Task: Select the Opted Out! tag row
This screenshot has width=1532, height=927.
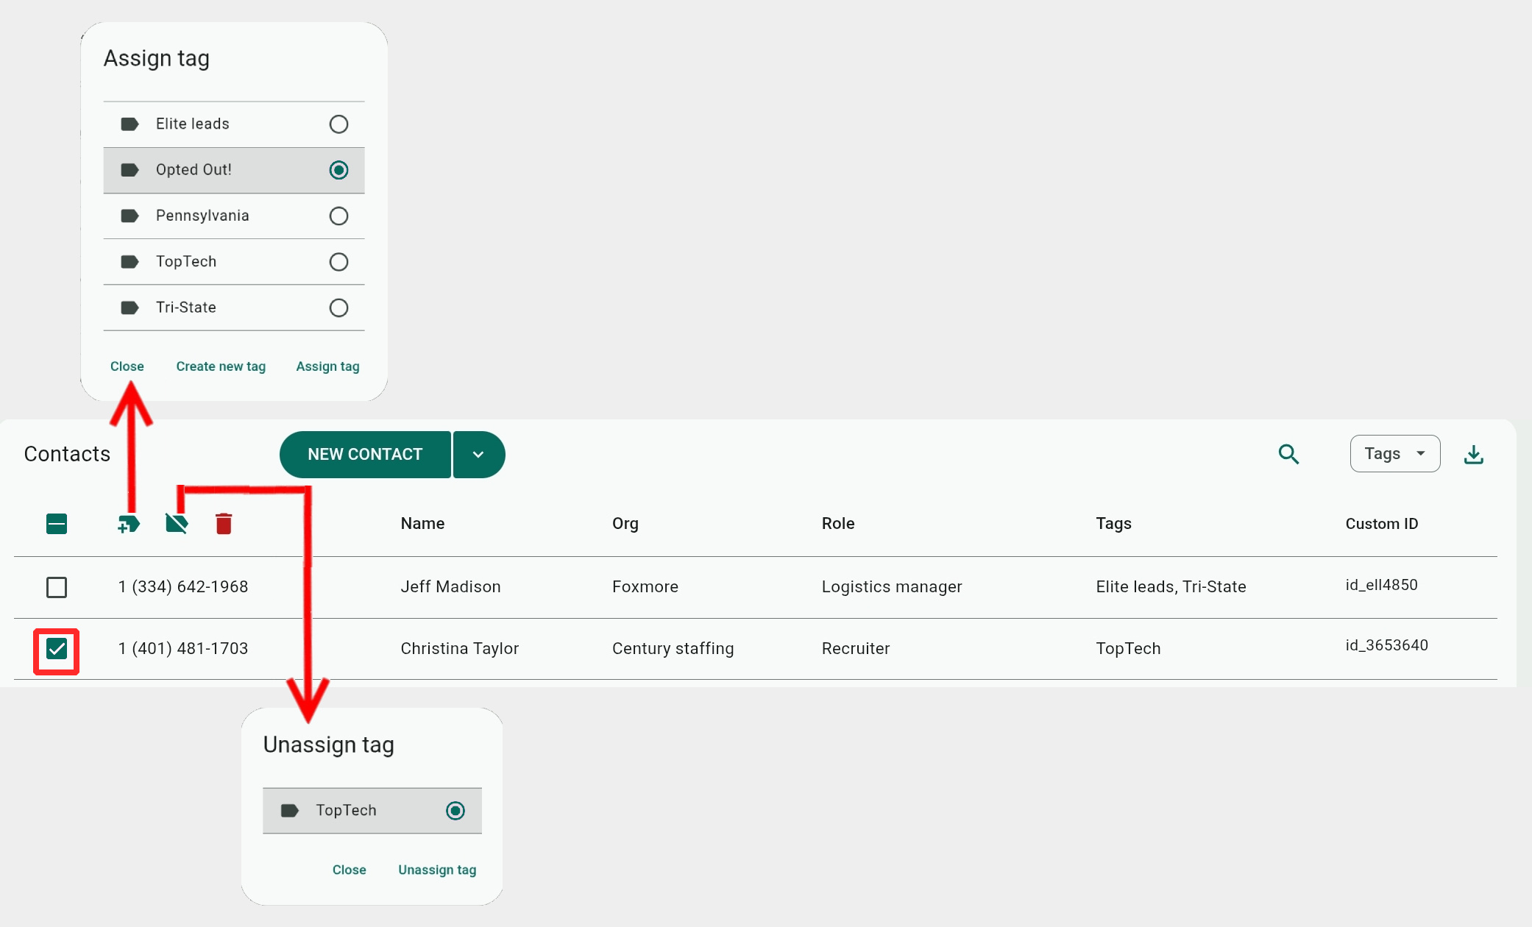Action: pyautogui.click(x=233, y=170)
